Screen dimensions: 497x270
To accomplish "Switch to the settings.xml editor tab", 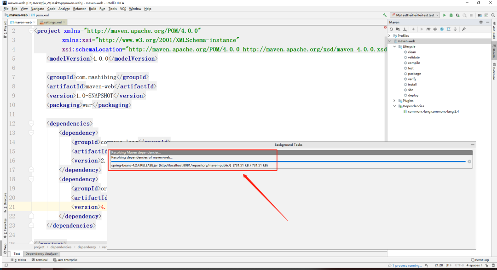I will tap(52, 22).
